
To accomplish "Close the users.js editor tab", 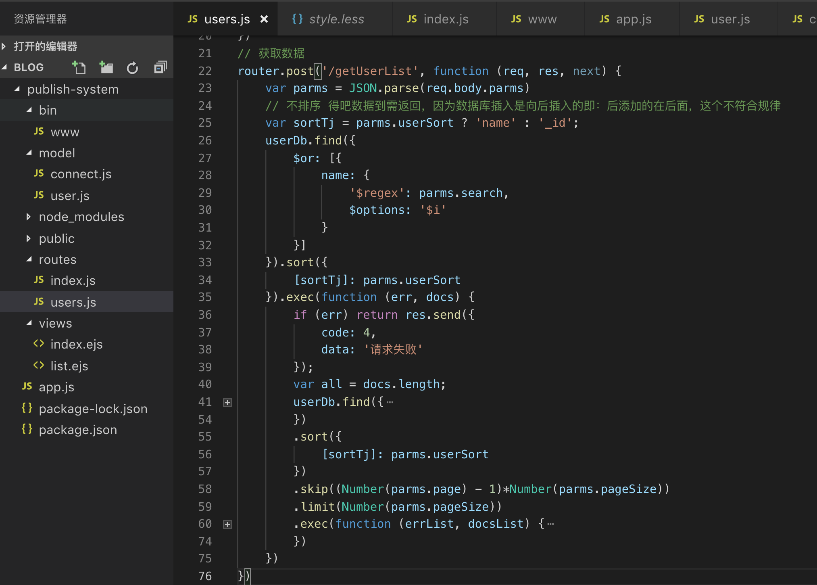I will (264, 19).
